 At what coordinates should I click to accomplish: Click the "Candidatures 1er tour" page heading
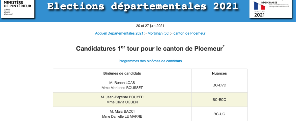coord(150,49)
